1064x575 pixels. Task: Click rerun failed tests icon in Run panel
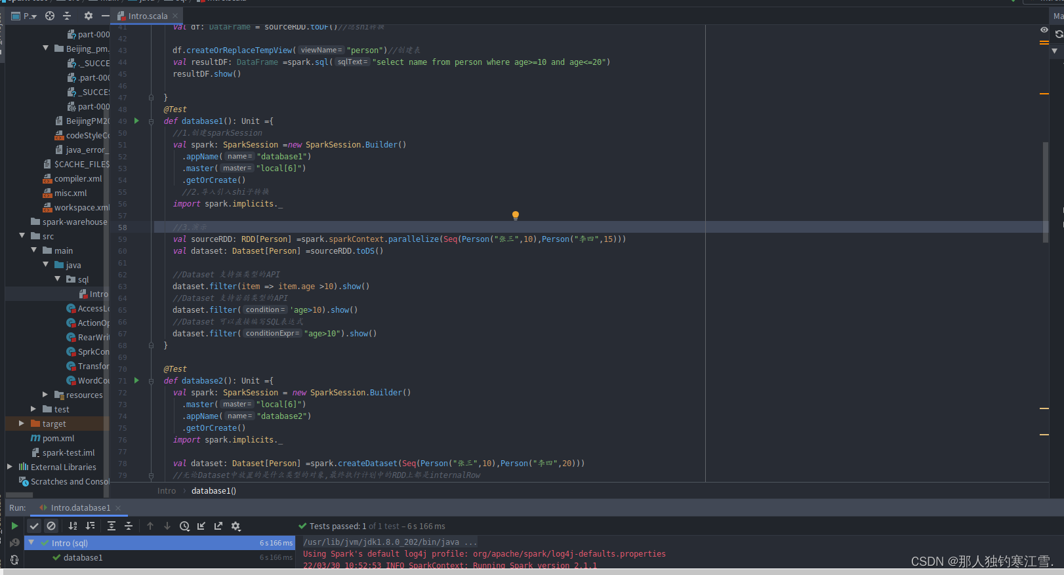point(14,543)
